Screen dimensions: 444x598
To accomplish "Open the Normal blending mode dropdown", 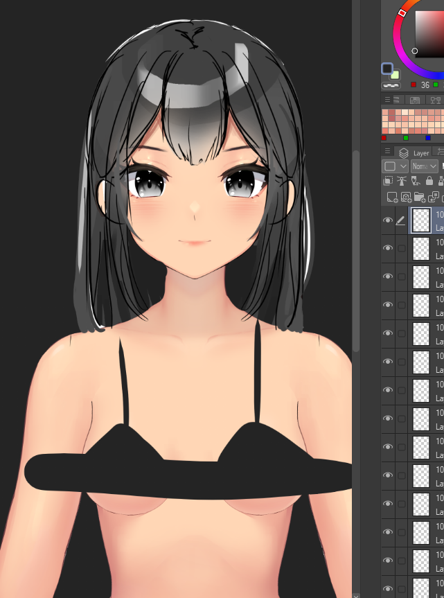I will pos(424,166).
